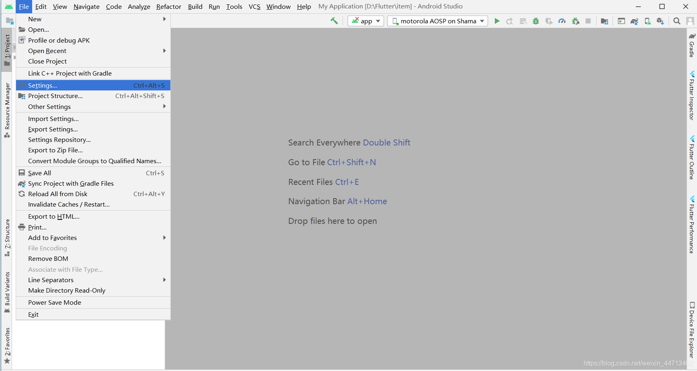The height and width of the screenshot is (371, 697).
Task: Choose Import Settings...
Action: [93, 119]
